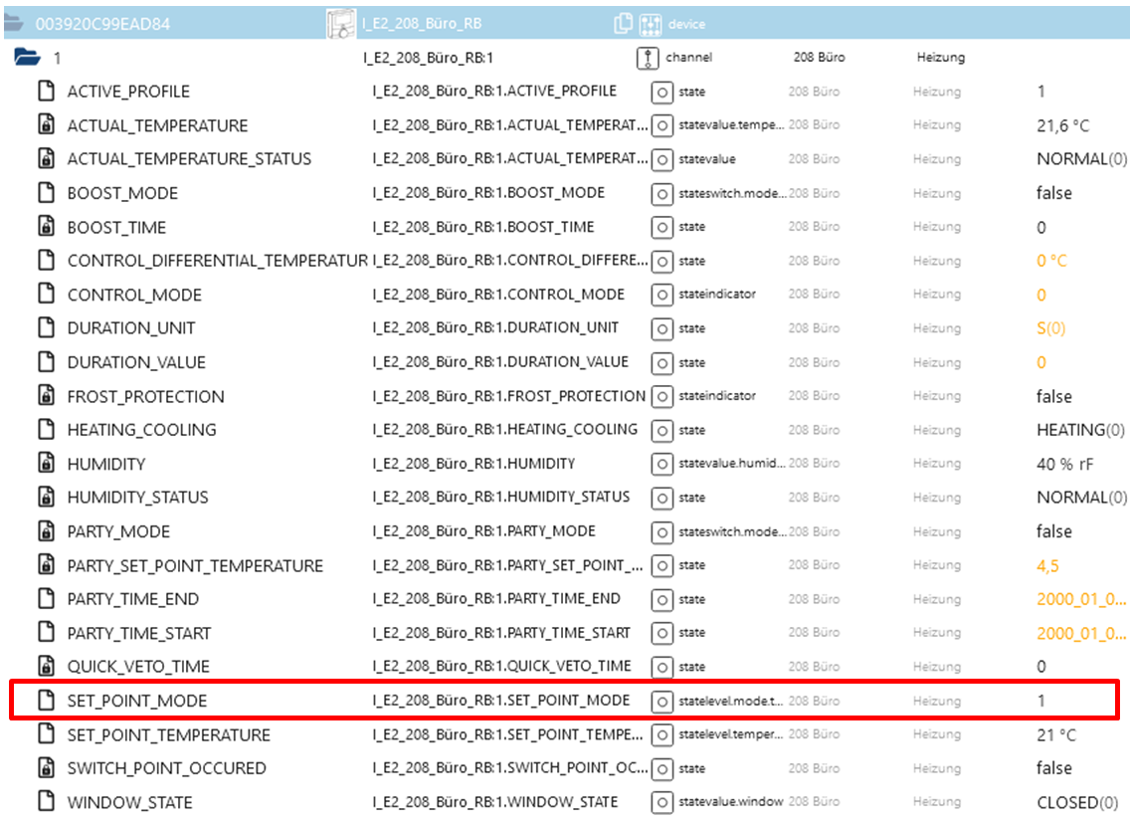Click the device name I_E2_208_Büro_RB in header
The height and width of the screenshot is (820, 1130).
coord(422,24)
